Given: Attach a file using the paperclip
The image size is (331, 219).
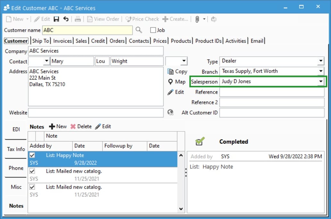Looking at the screenshot, I should point(197,19).
